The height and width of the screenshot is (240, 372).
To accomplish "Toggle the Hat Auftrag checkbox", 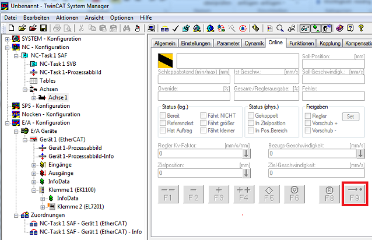I will pos(163,130).
